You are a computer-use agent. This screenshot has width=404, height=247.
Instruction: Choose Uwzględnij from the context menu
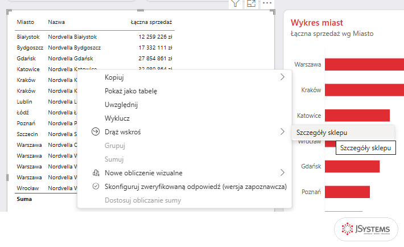pos(121,105)
